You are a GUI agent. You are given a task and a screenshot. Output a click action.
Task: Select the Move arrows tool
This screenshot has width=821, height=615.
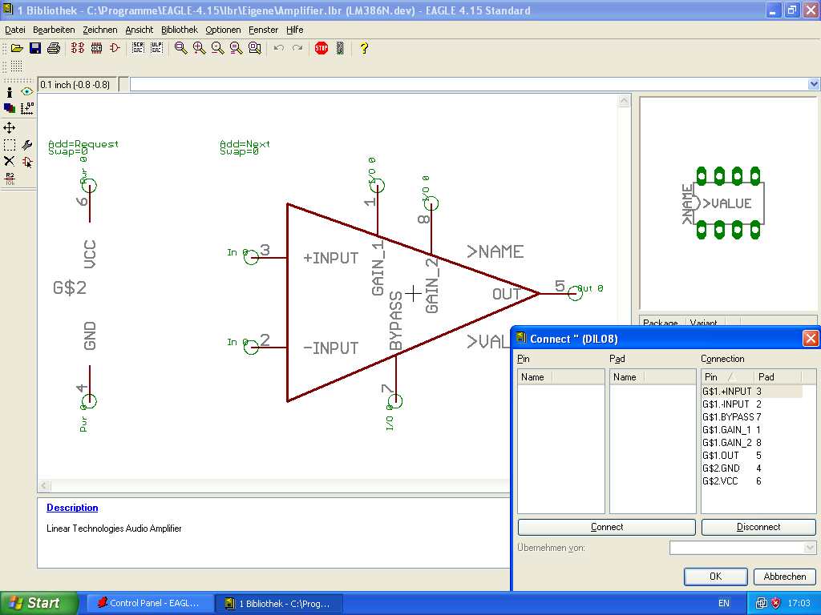pos(10,127)
